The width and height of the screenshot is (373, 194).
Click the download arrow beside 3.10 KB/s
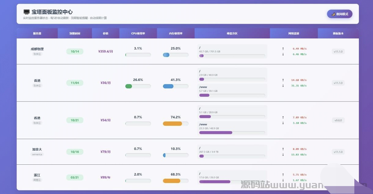(283, 123)
